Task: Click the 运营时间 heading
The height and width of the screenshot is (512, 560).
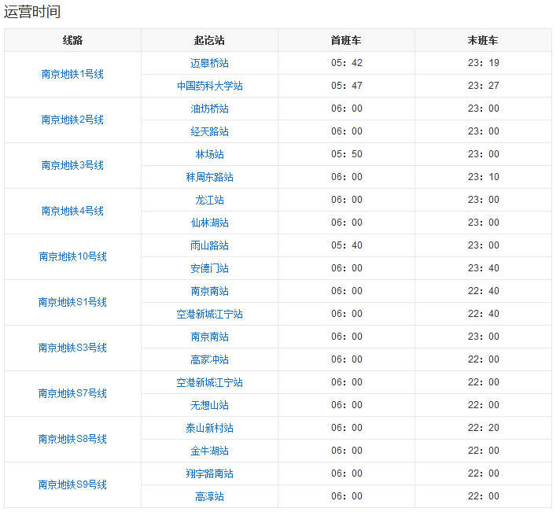Action: pyautogui.click(x=32, y=12)
